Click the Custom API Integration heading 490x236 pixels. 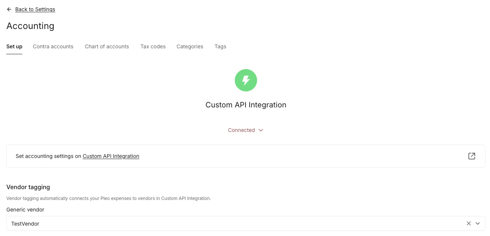(246, 105)
